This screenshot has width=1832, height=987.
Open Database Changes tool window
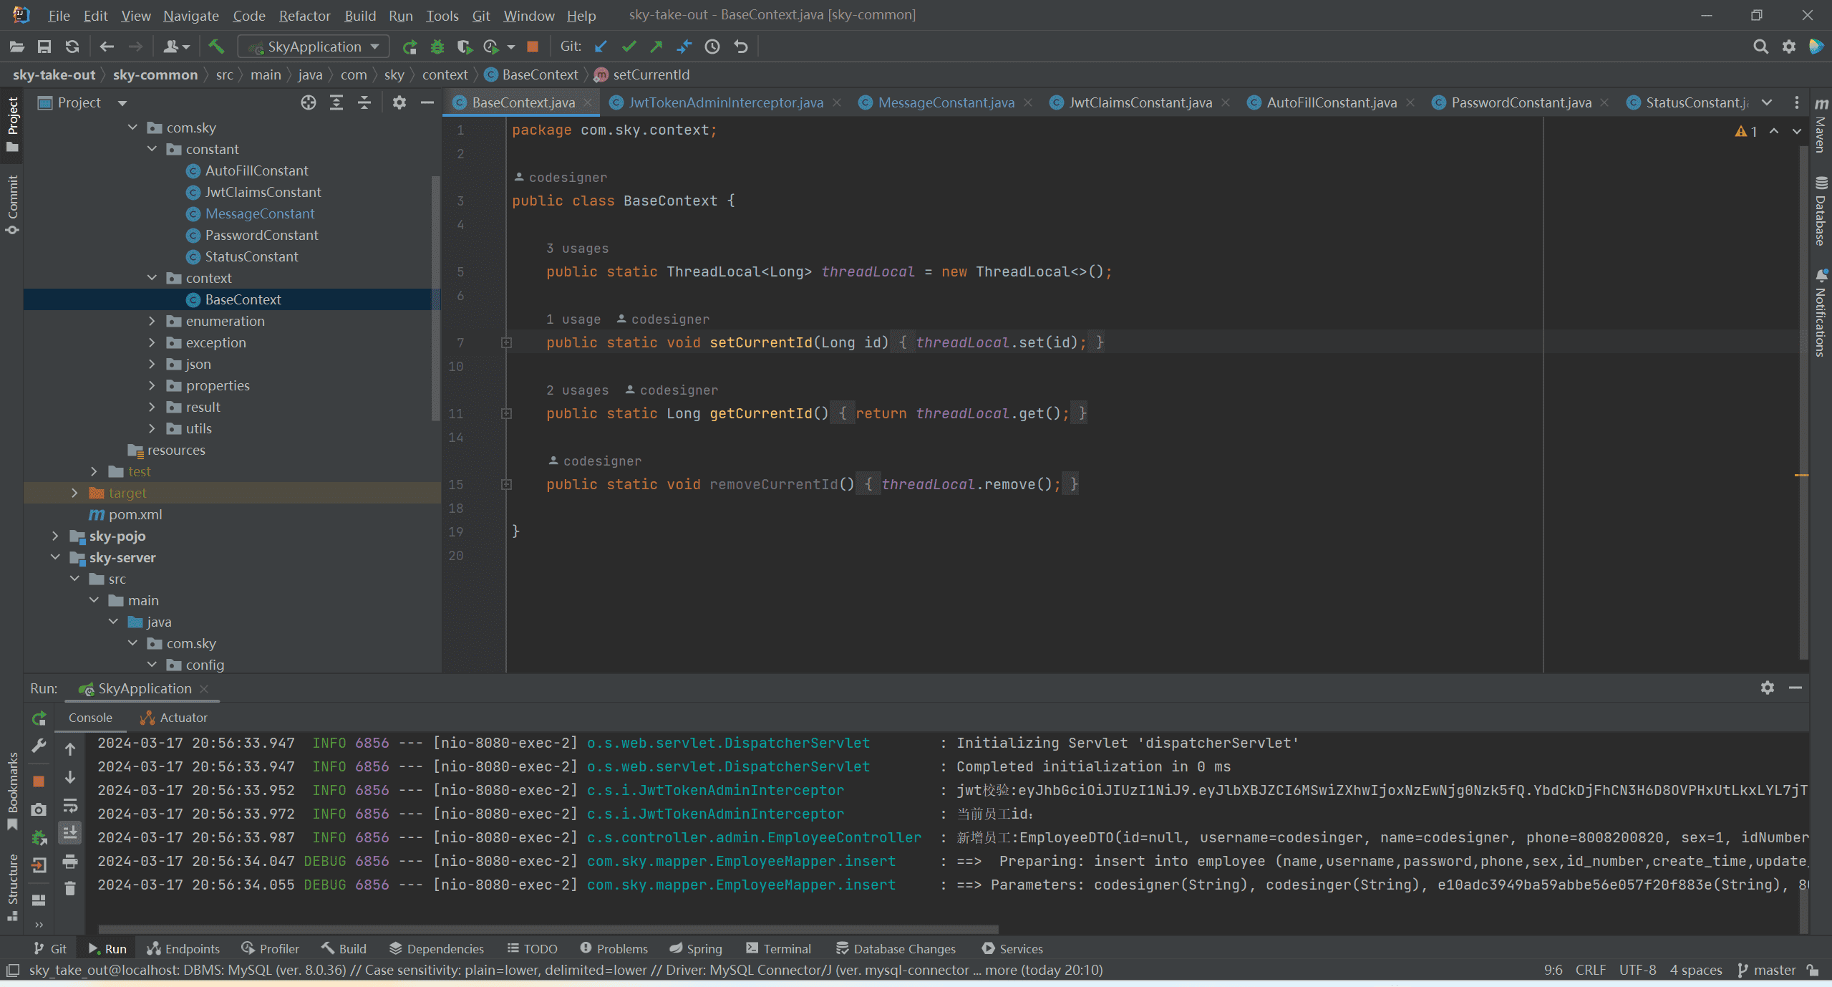point(896,948)
